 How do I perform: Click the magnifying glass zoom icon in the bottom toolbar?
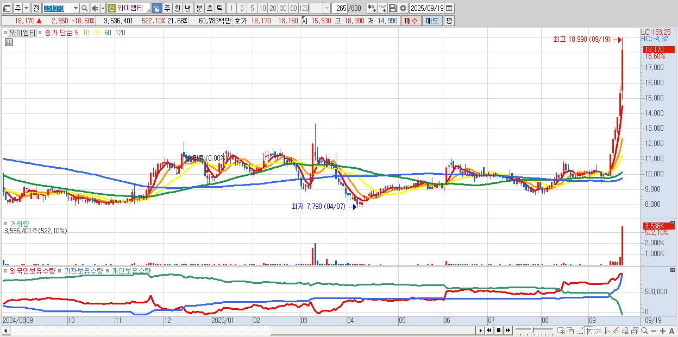click(644, 330)
